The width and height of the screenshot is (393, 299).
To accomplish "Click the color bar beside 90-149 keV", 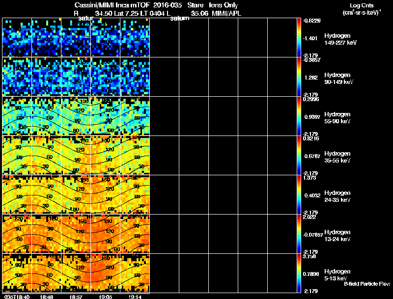I will (x=299, y=77).
